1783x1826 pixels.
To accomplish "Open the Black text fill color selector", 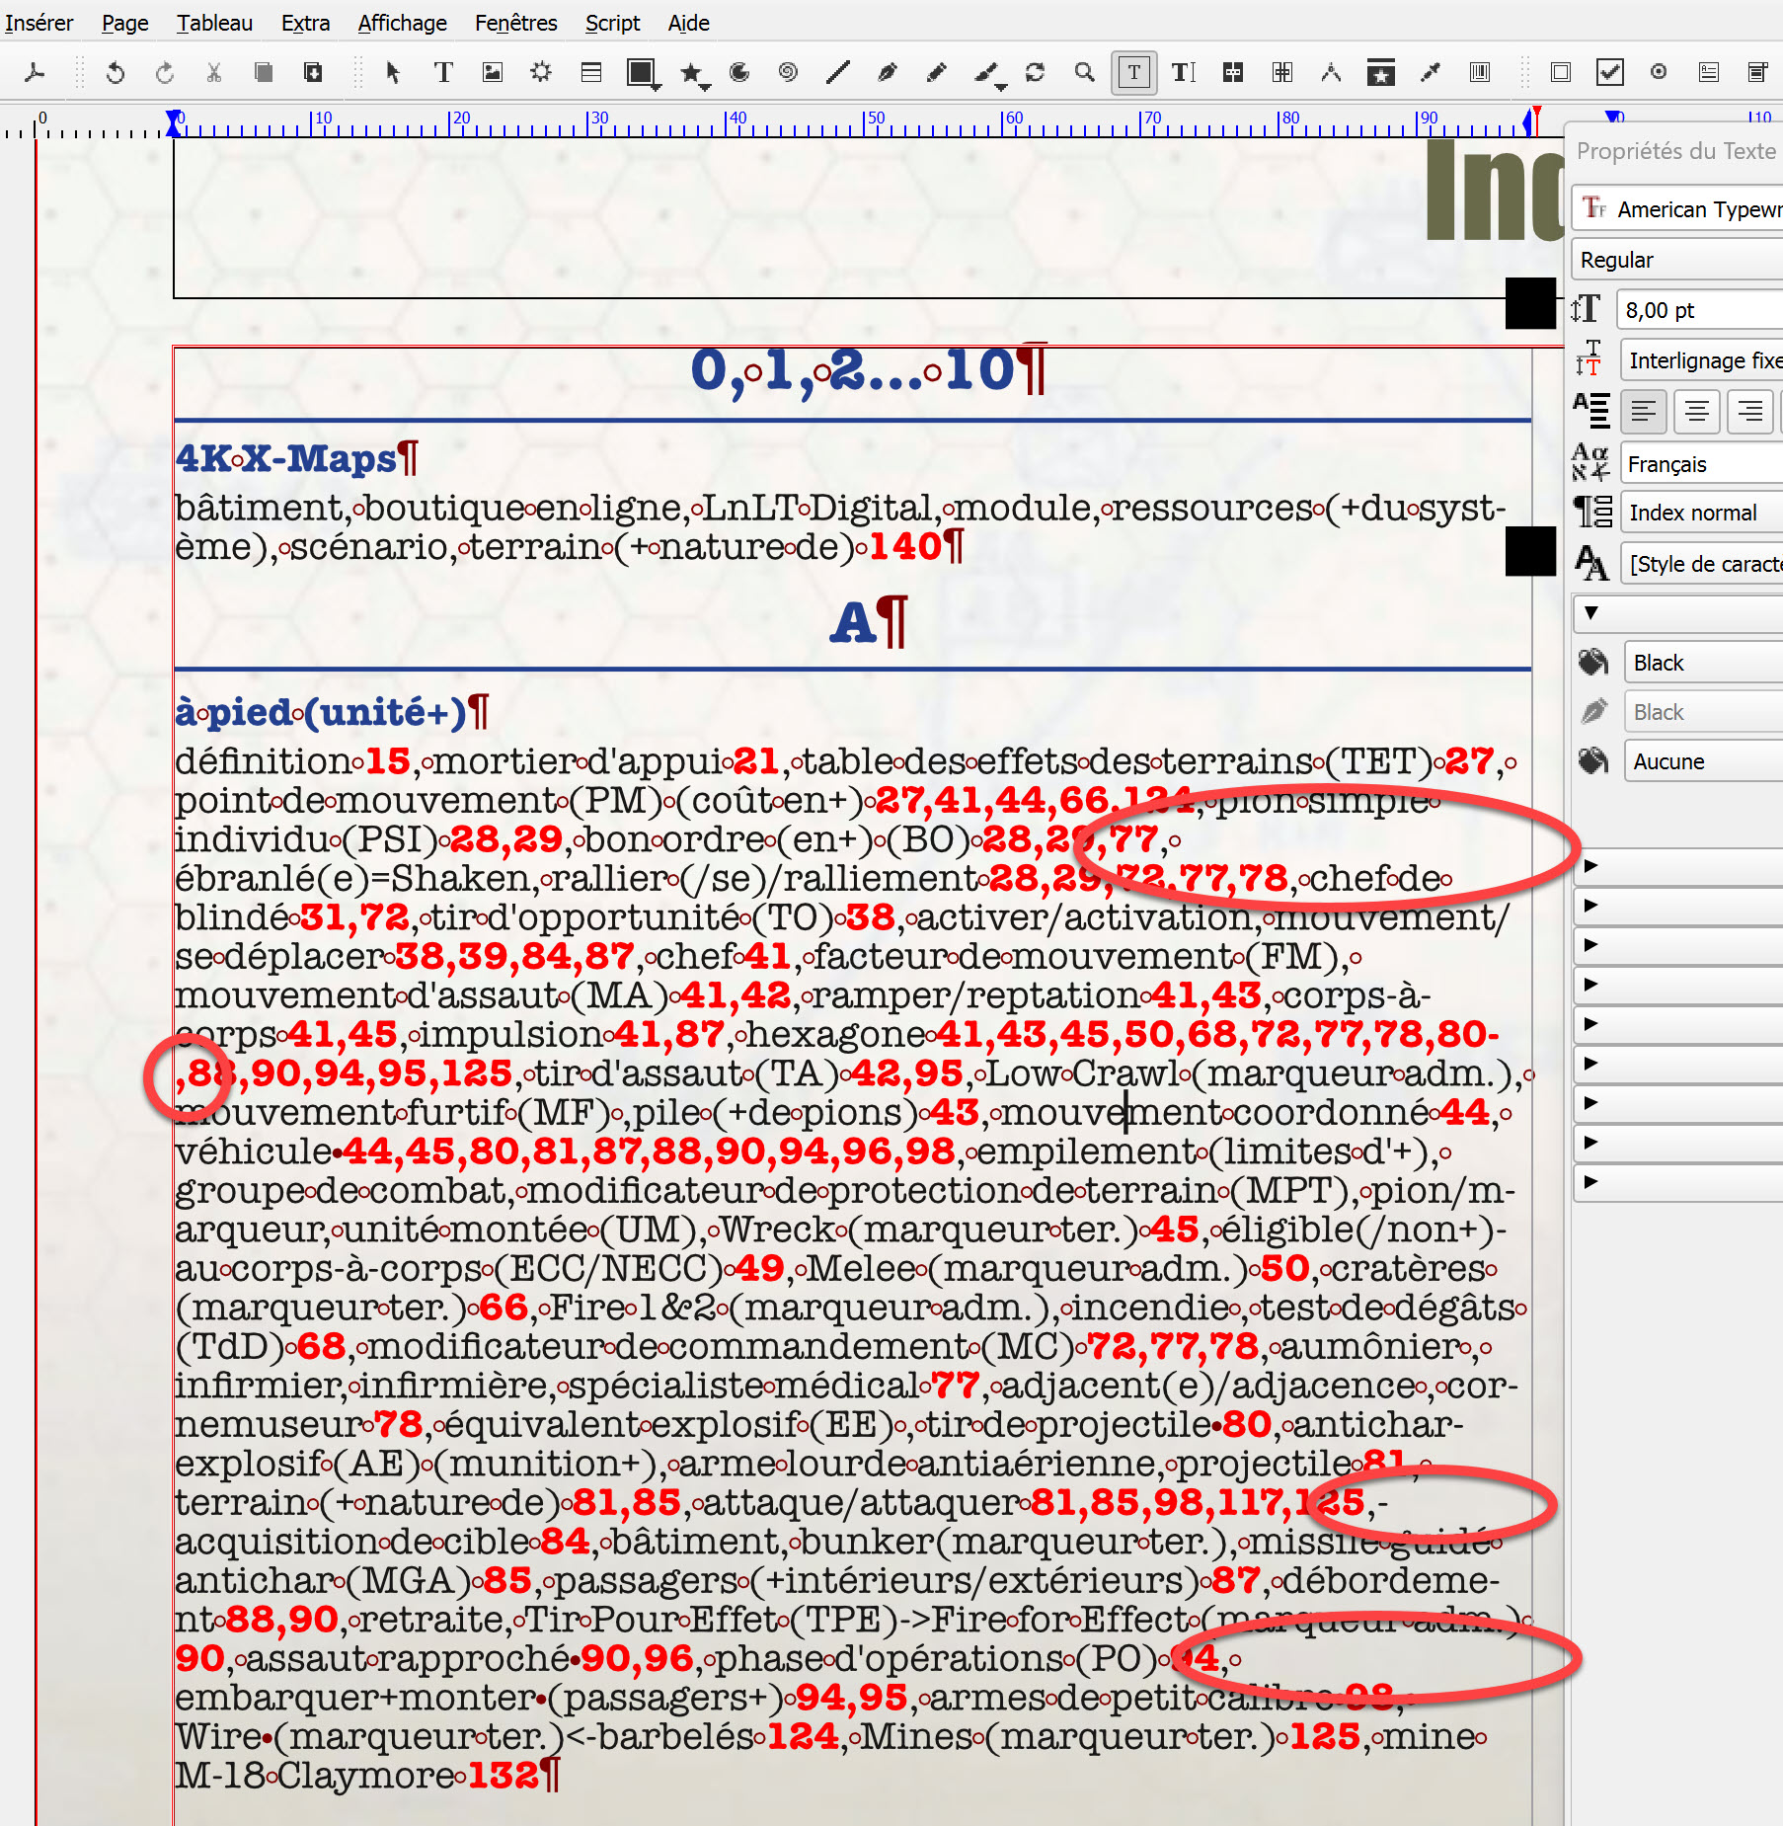I will tap(1698, 663).
